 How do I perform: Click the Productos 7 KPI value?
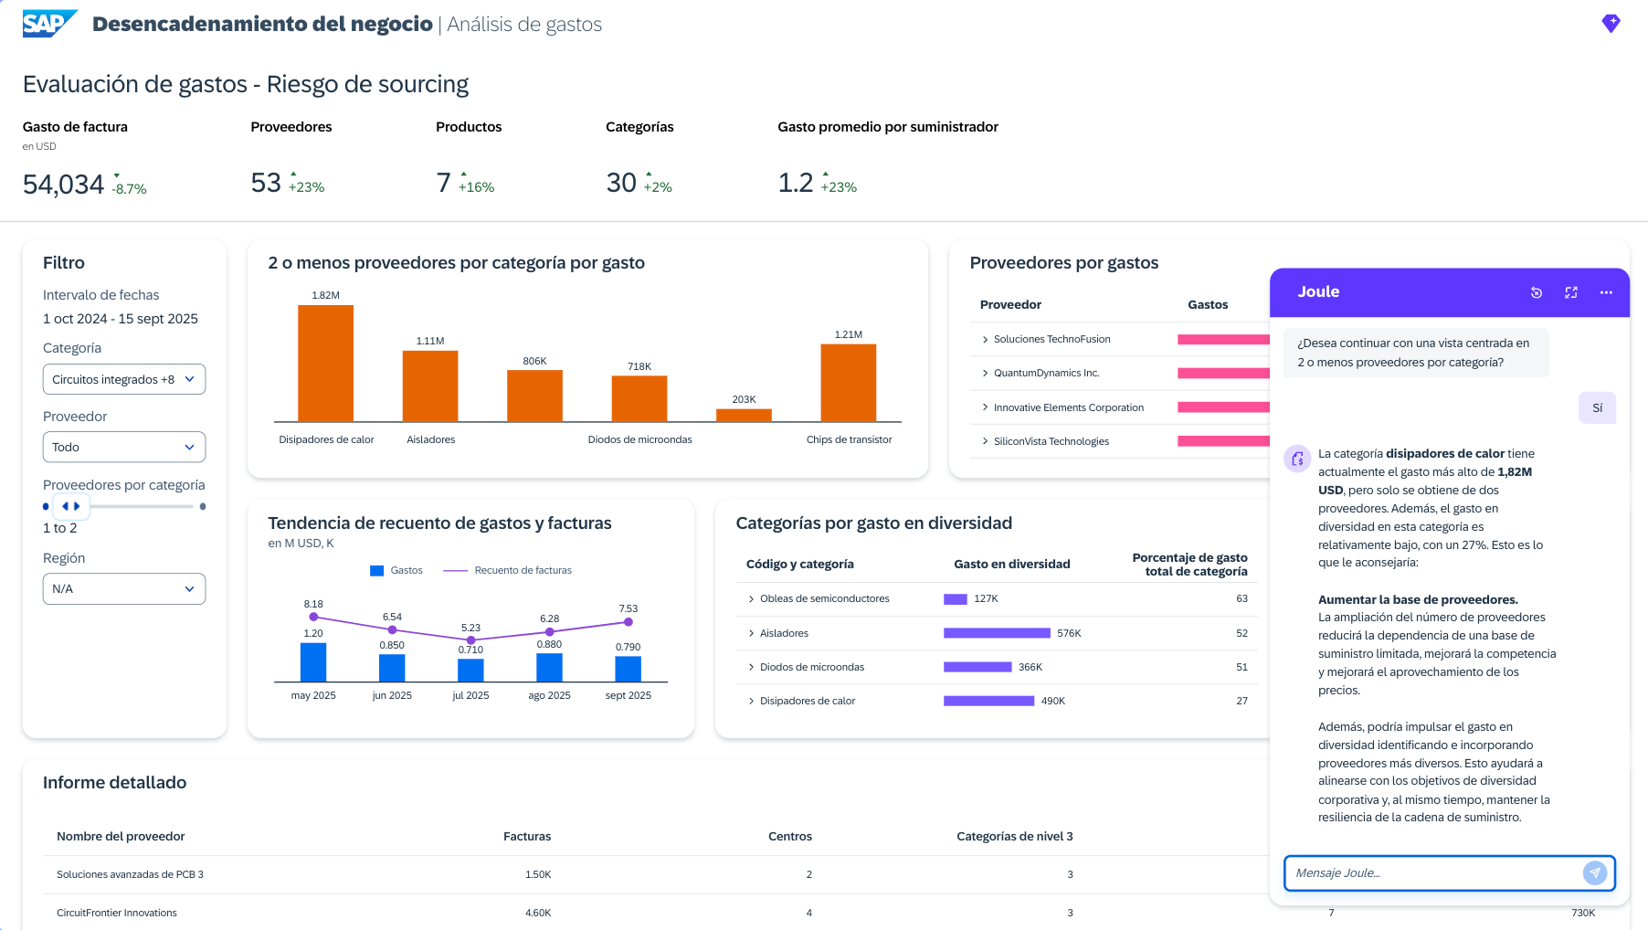[443, 183]
